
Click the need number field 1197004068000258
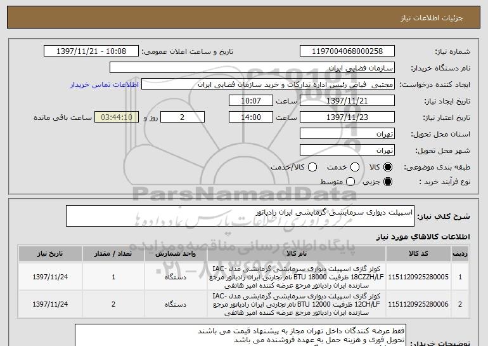pos(347,51)
